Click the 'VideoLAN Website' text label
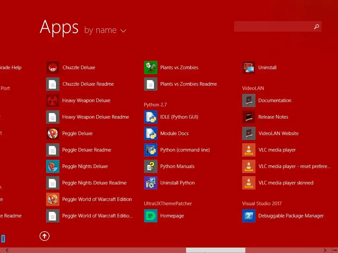 click(x=279, y=133)
